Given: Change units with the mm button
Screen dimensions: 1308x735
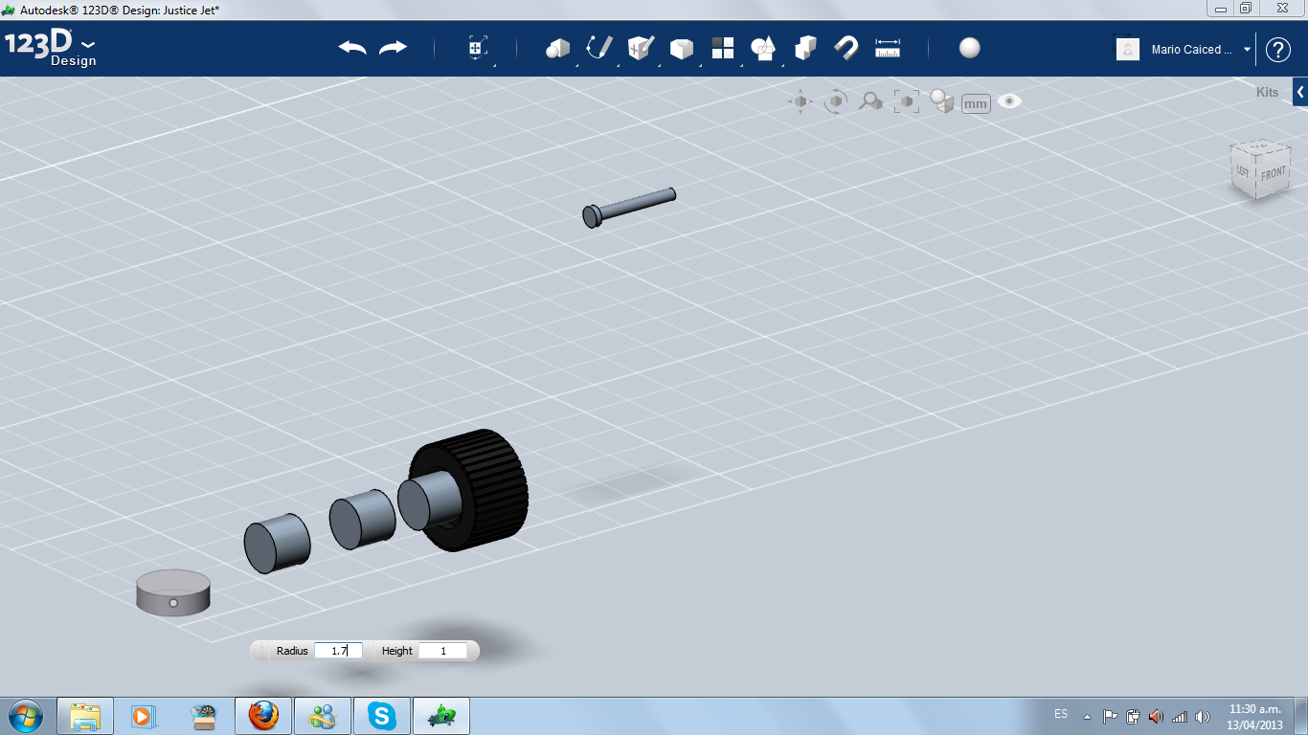Looking at the screenshot, I should click(x=976, y=103).
